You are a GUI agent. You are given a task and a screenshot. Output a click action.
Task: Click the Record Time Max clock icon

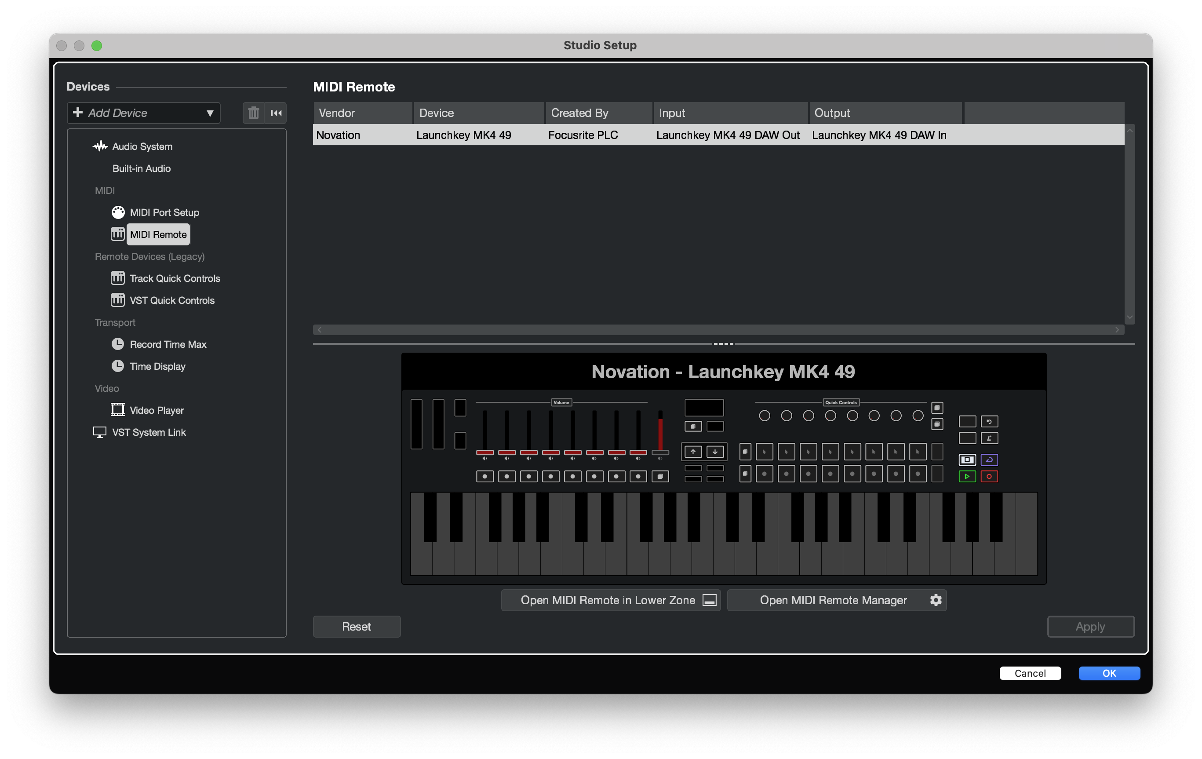click(x=118, y=344)
